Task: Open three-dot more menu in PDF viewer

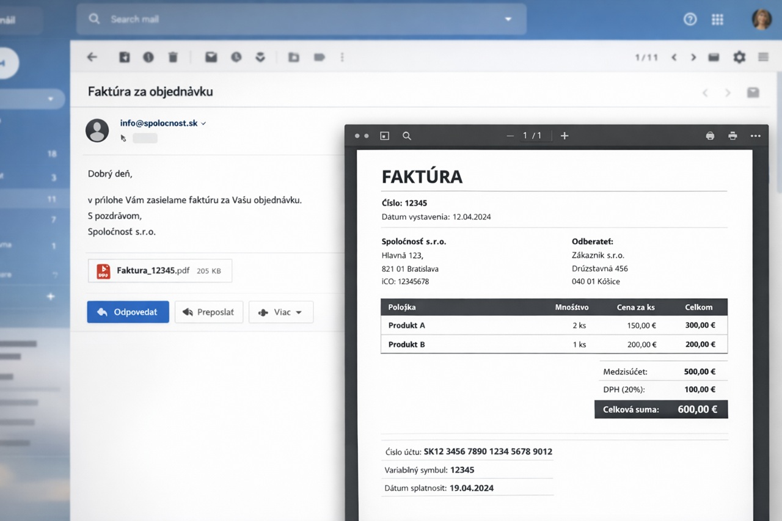Action: coord(755,136)
